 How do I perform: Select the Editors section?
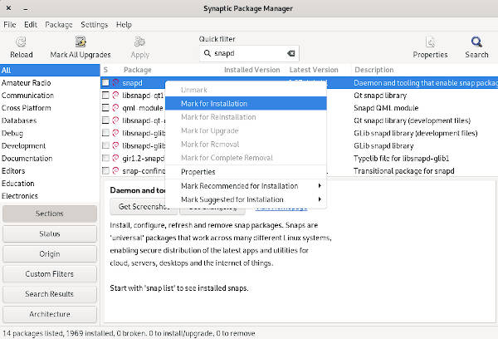pyautogui.click(x=50, y=171)
